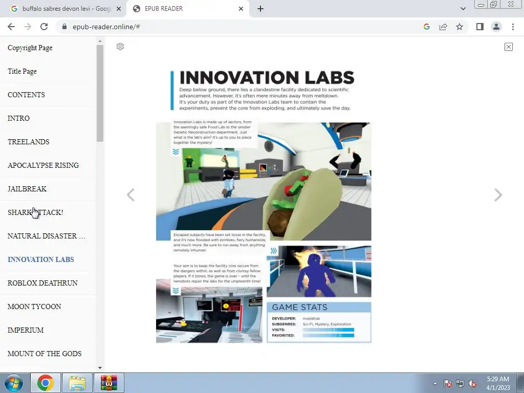524x393 pixels.
Task: Open APOCALYPSE RISING chapter
Action: tap(43, 165)
